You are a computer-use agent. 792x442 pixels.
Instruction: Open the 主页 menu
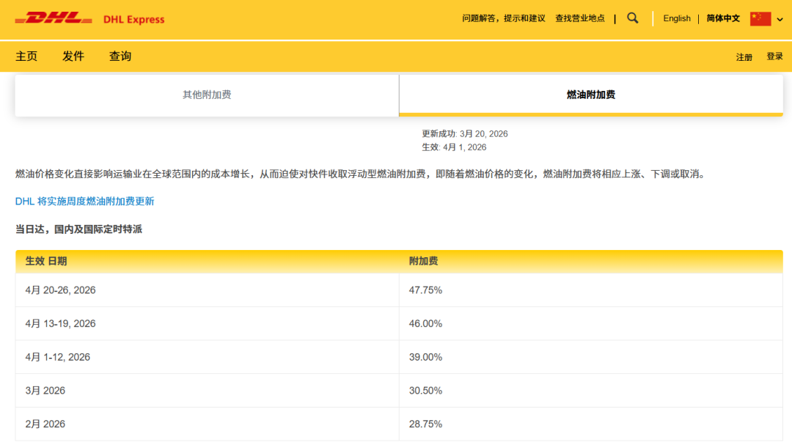[26, 56]
